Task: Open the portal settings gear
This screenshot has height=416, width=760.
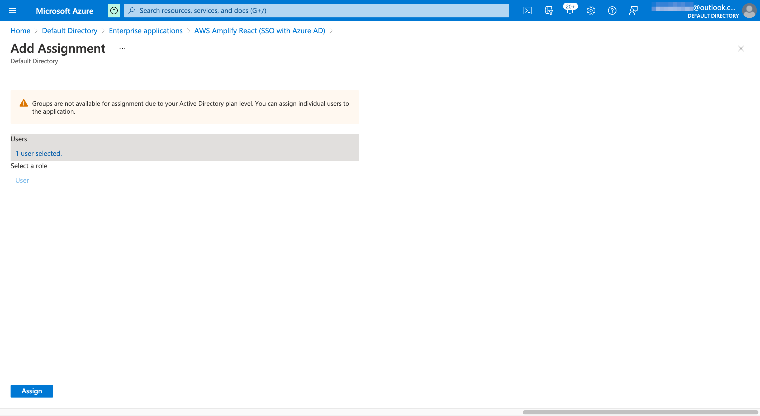Action: [591, 10]
